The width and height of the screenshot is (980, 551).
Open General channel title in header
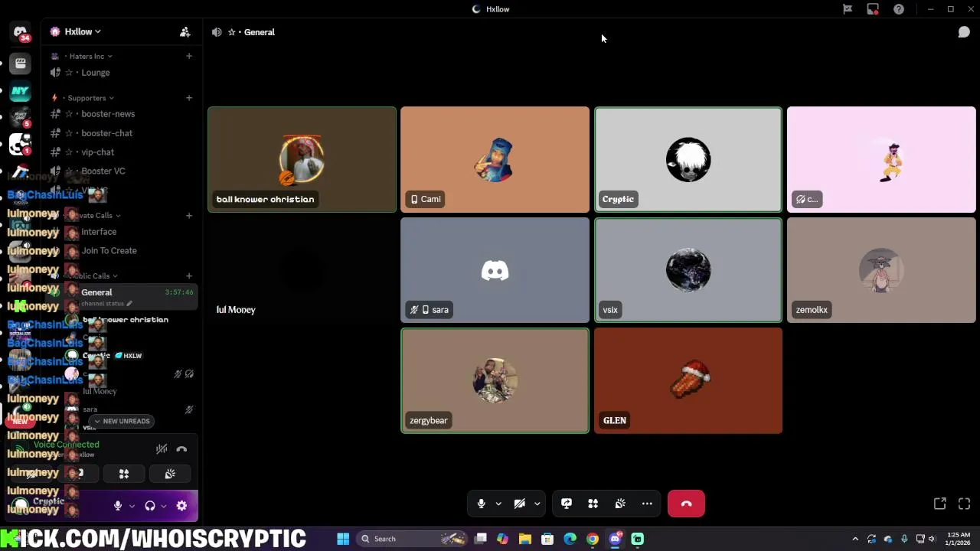click(x=260, y=32)
